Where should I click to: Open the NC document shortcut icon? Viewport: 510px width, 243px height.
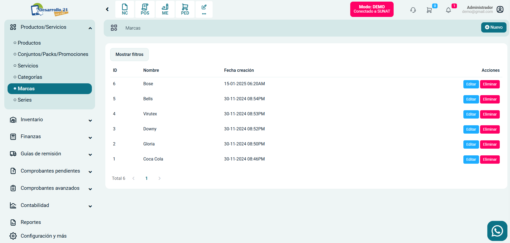[x=125, y=9]
